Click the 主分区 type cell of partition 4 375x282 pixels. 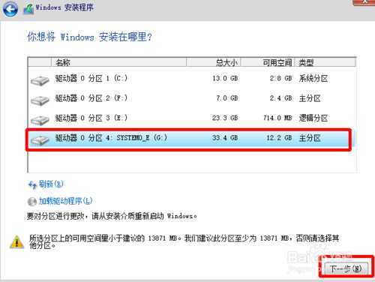(x=310, y=138)
